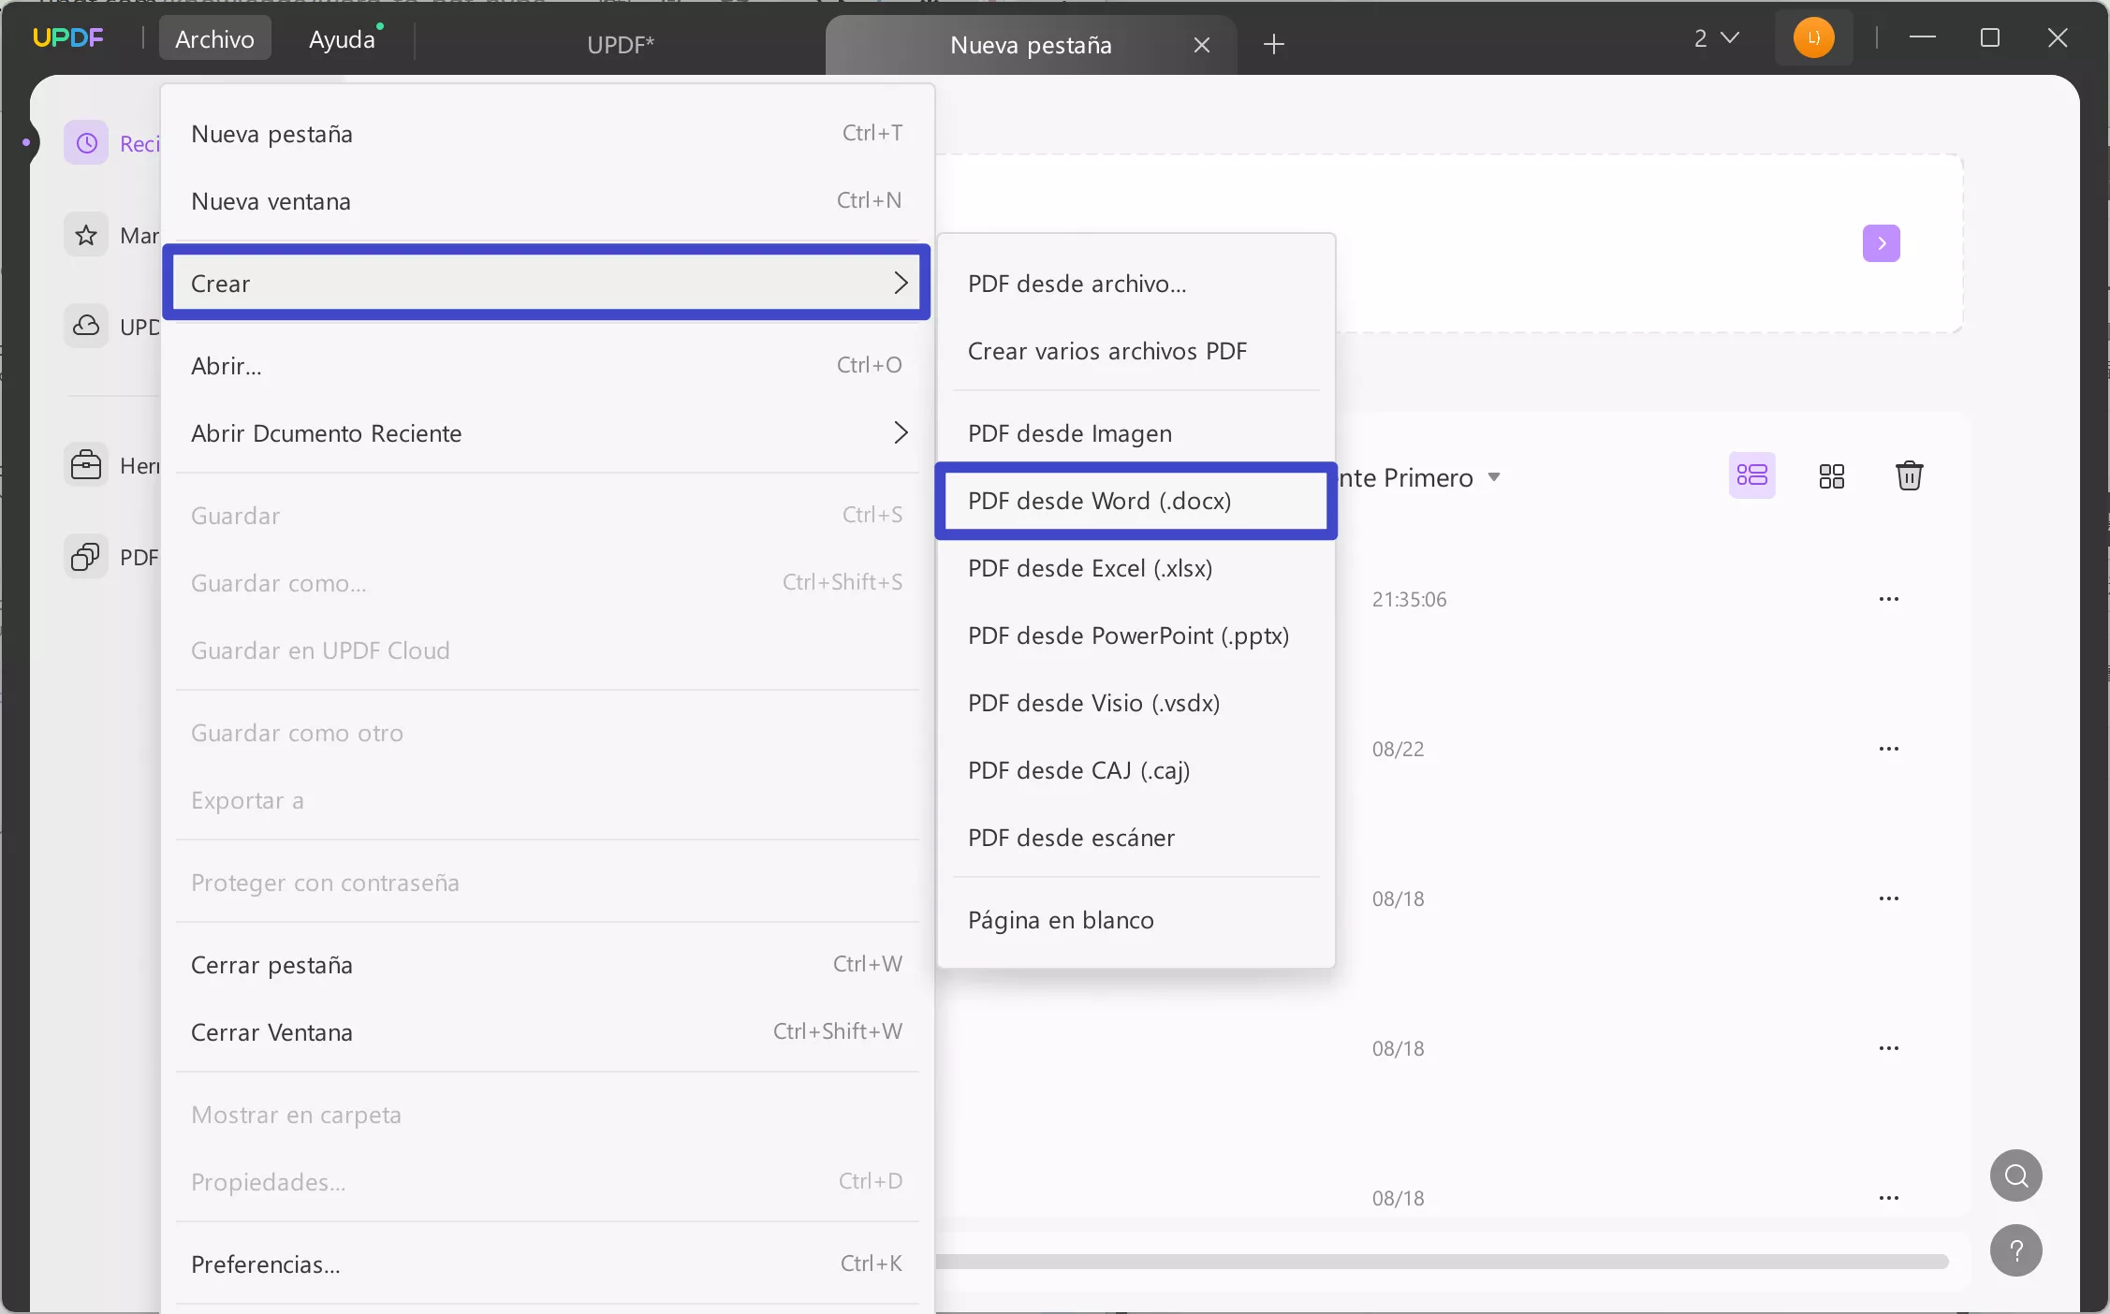Open the toolbox Herramientas icon in sidebar
Screen dimensions: 2110x1314
86,465
